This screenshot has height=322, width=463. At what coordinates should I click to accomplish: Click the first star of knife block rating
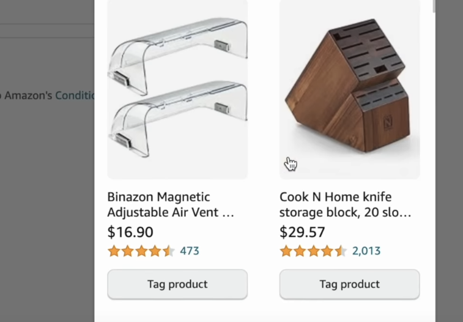286,251
